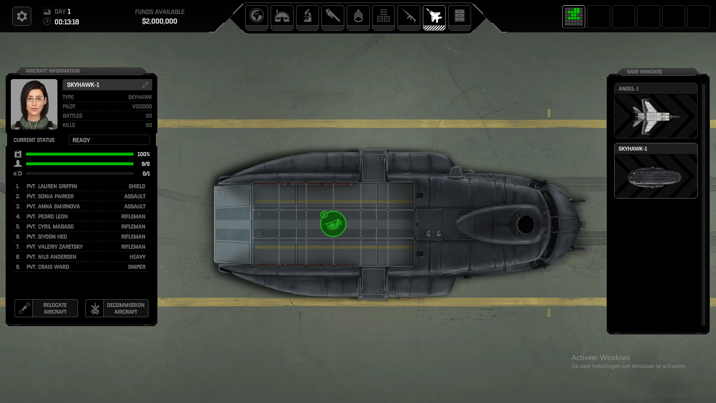Click the green base grid slot
The width and height of the screenshot is (716, 403).
point(574,16)
